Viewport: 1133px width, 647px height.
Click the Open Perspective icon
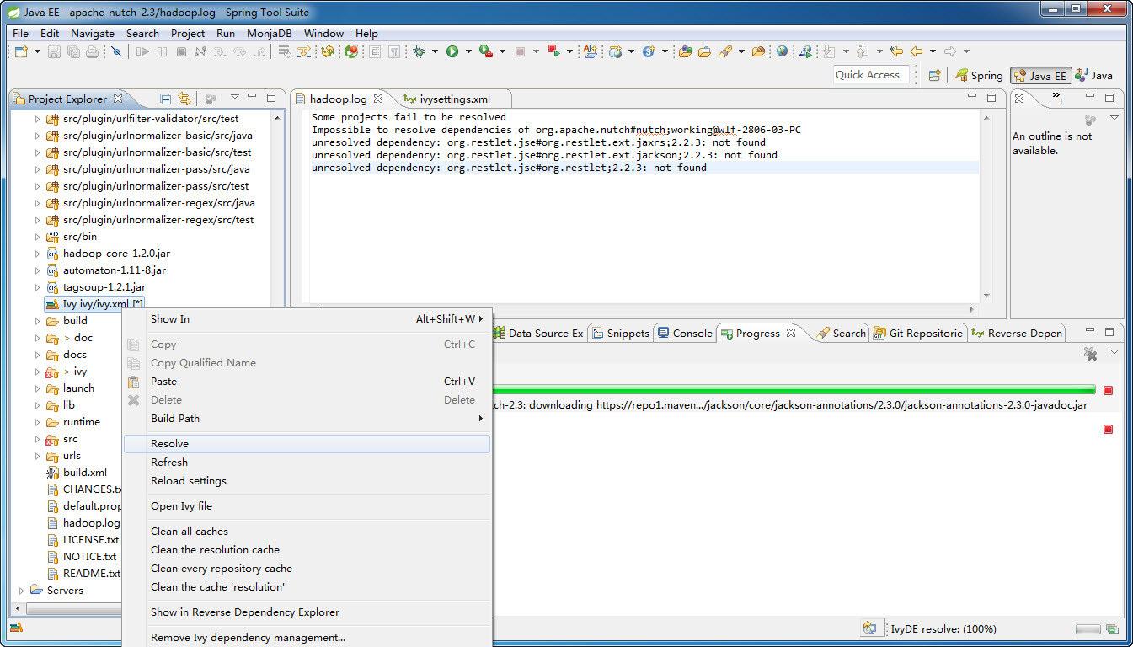934,75
